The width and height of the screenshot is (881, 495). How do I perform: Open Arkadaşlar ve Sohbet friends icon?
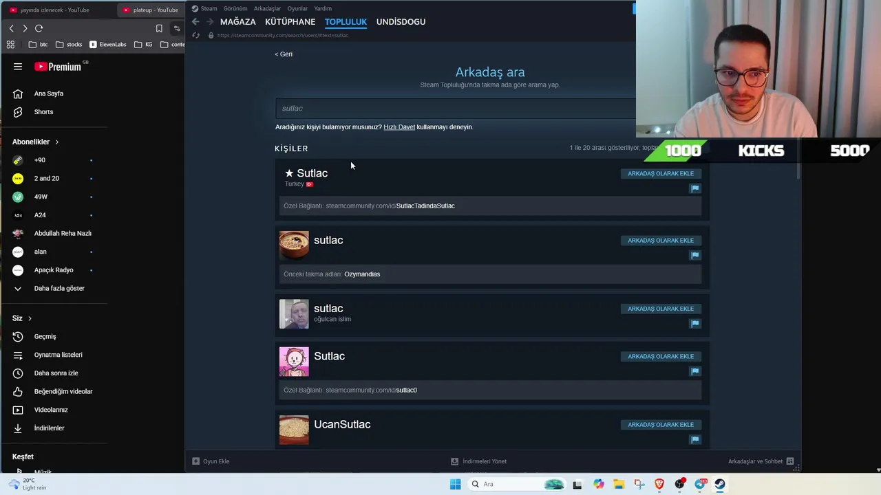point(790,461)
